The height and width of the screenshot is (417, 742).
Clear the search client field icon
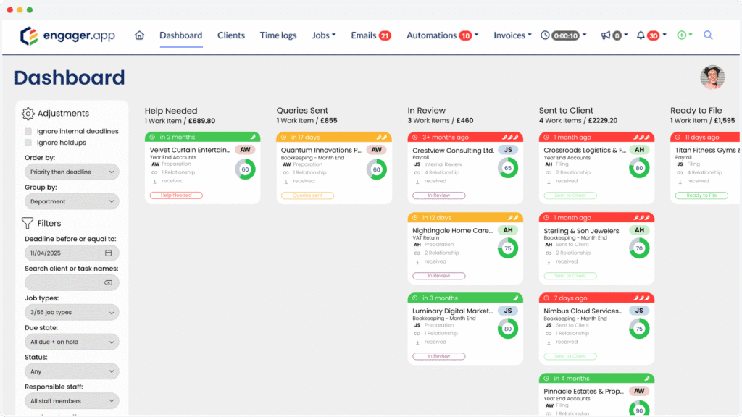point(109,283)
